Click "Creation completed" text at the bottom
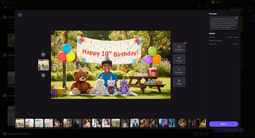255x138 pixels. [x=18, y=134]
